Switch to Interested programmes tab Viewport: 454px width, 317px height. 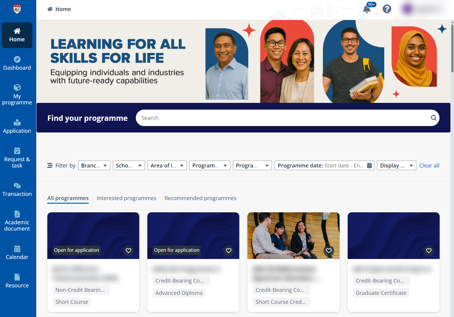126,198
